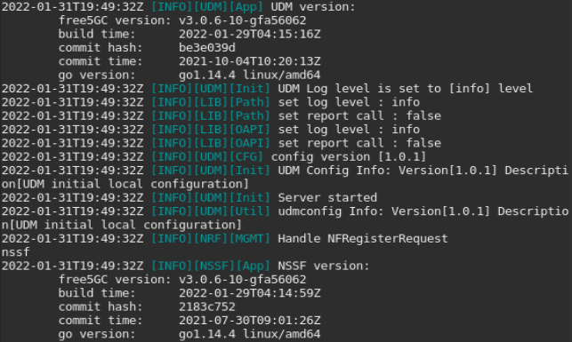Click the UDM version log line
The image size is (572, 342).
179,6
